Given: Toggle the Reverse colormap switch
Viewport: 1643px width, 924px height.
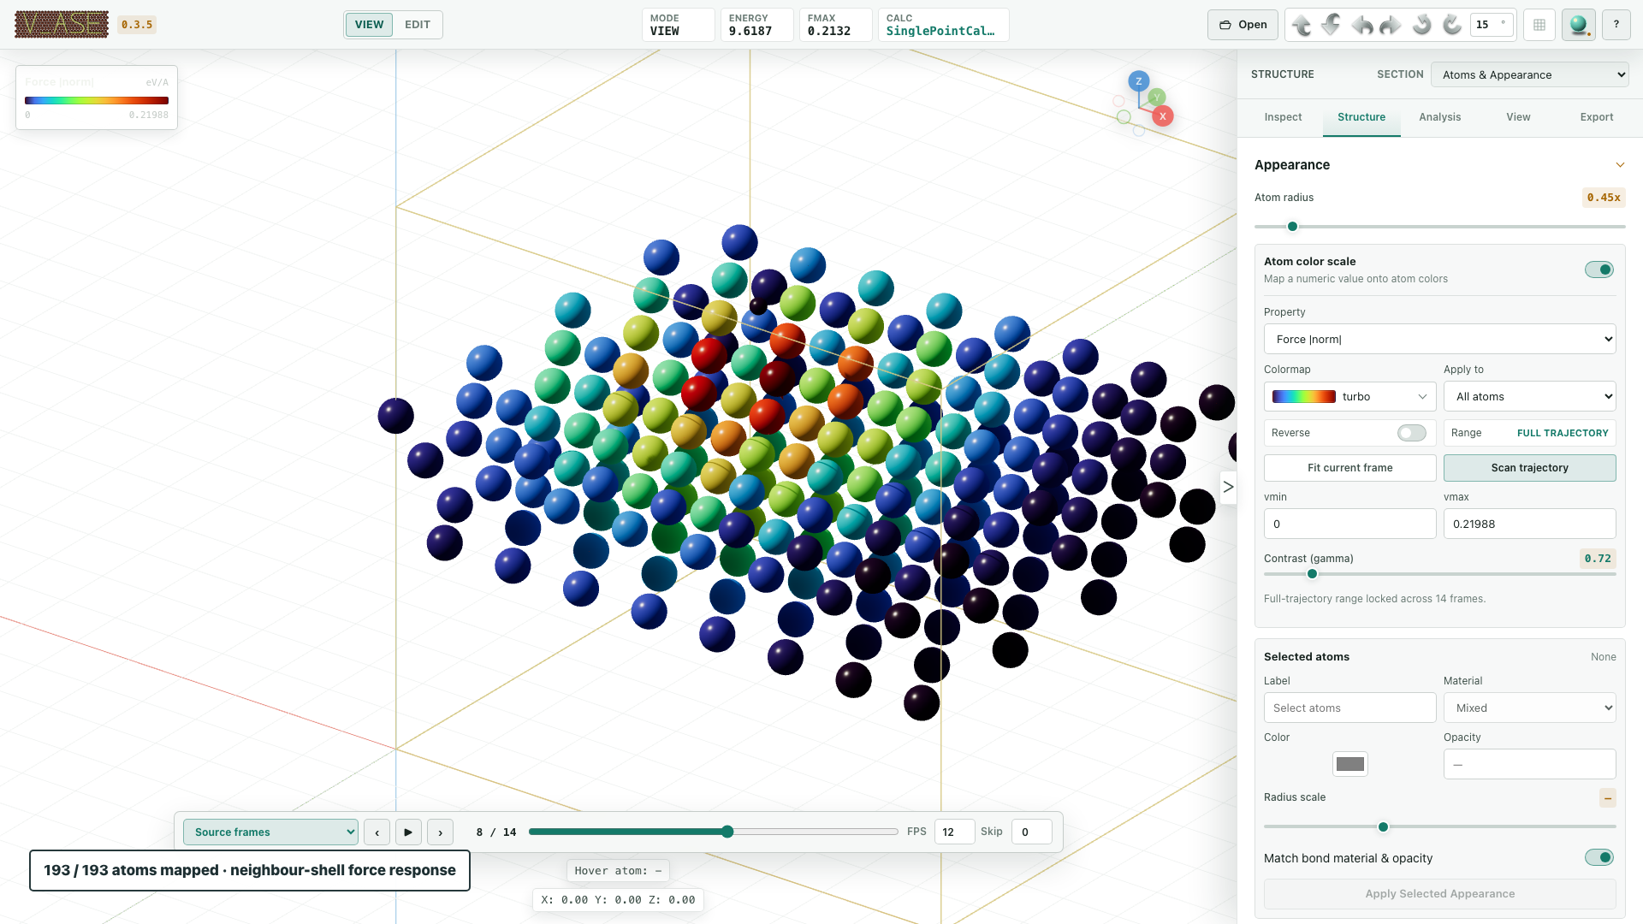Looking at the screenshot, I should (1412, 433).
